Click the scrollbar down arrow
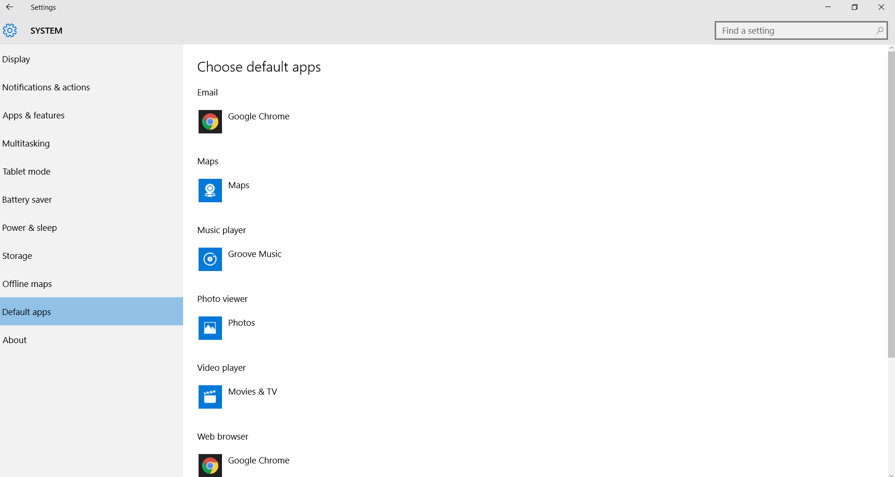 click(x=891, y=475)
